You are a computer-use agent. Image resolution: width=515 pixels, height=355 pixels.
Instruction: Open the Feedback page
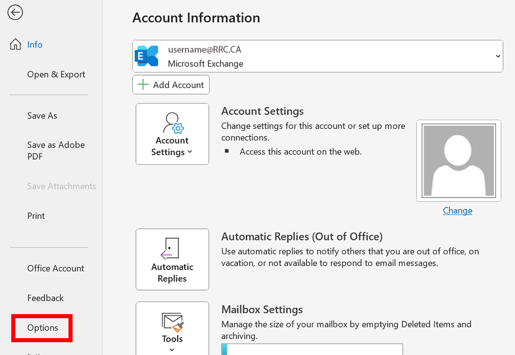click(x=45, y=298)
